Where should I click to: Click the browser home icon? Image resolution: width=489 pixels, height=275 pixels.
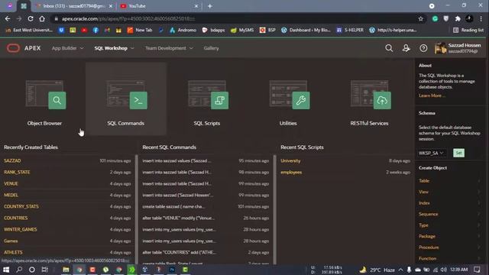[42, 18]
